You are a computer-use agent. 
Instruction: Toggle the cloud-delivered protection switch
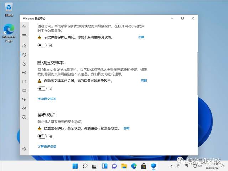coord(42,45)
